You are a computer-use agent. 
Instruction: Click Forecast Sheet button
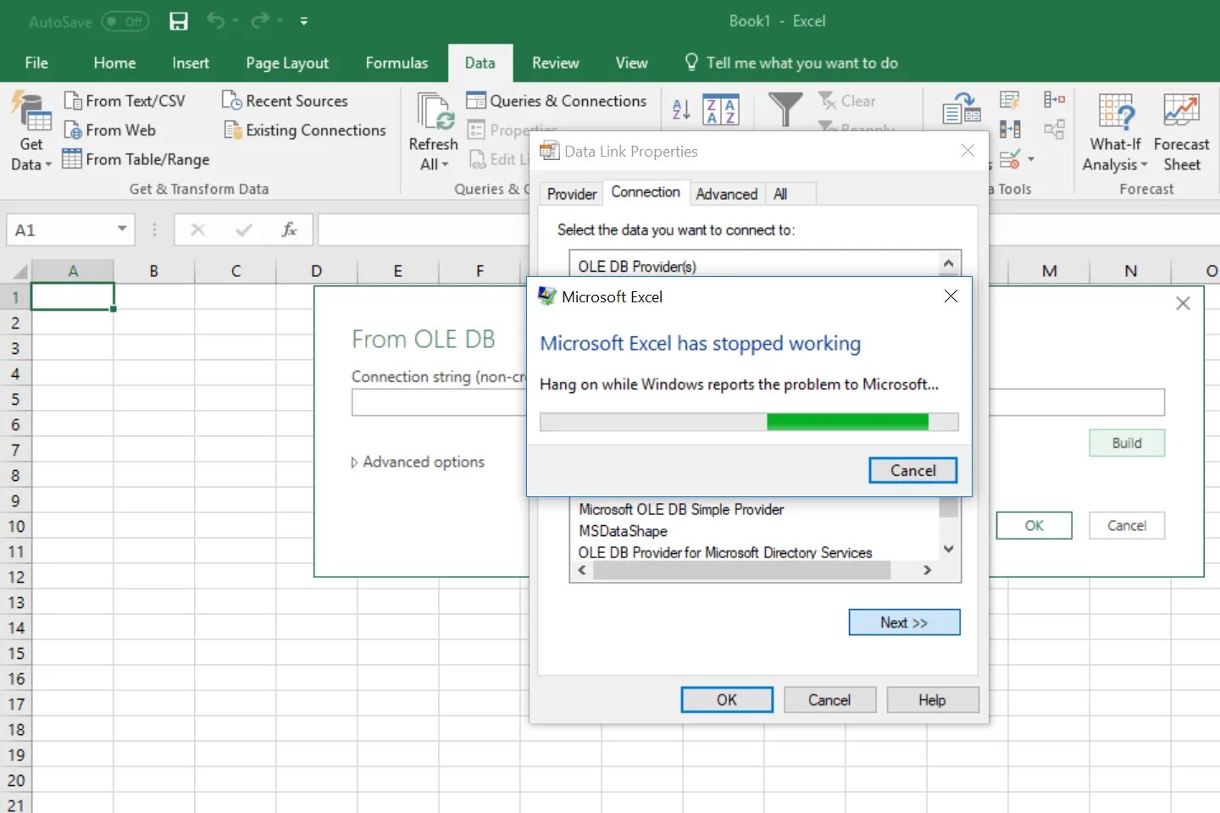[x=1181, y=132]
